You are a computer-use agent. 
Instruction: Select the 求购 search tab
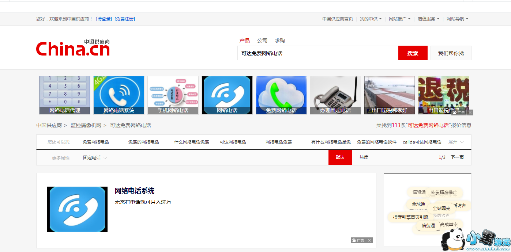[x=280, y=41]
